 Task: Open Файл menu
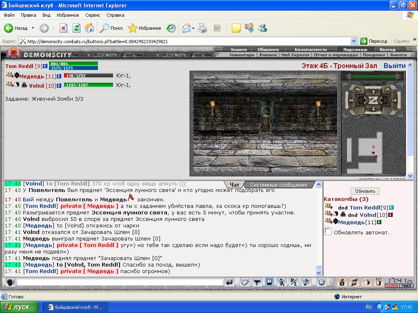[x=9, y=15]
